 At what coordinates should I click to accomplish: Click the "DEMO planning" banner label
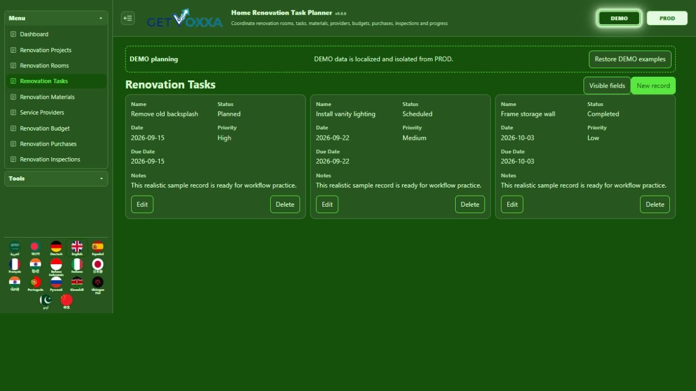[154, 59]
